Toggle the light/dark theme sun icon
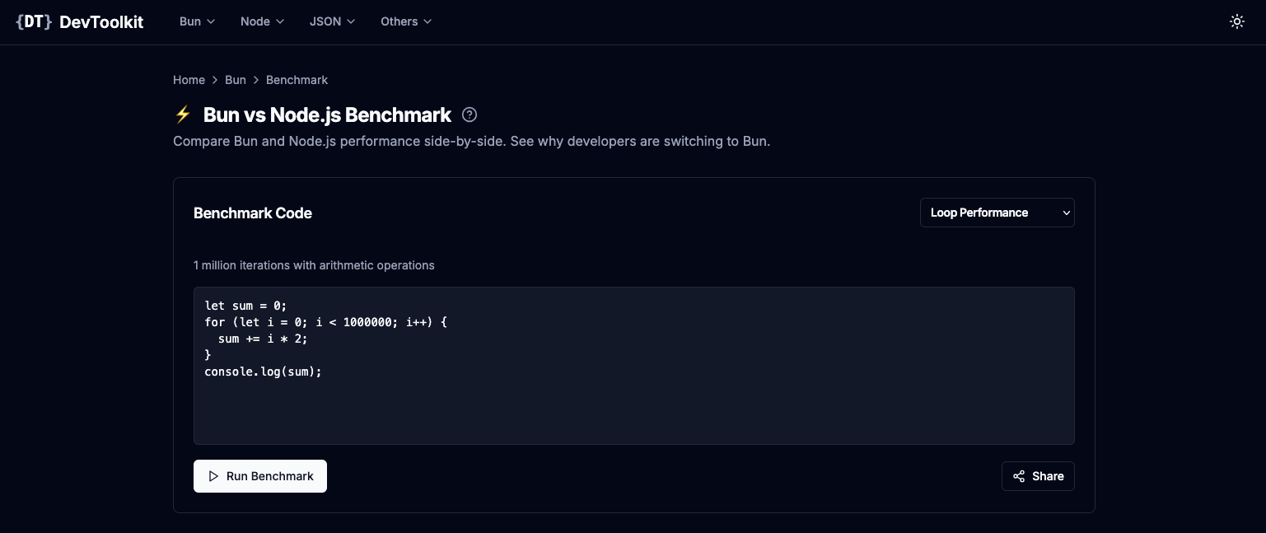This screenshot has height=533, width=1266. (1236, 22)
